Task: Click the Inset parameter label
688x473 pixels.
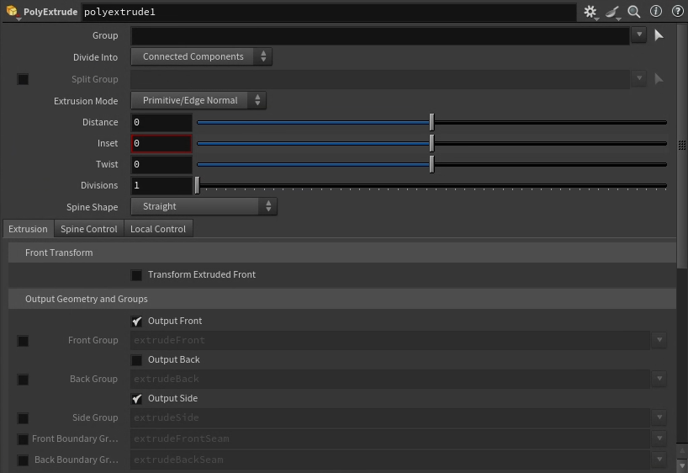Action: point(108,143)
